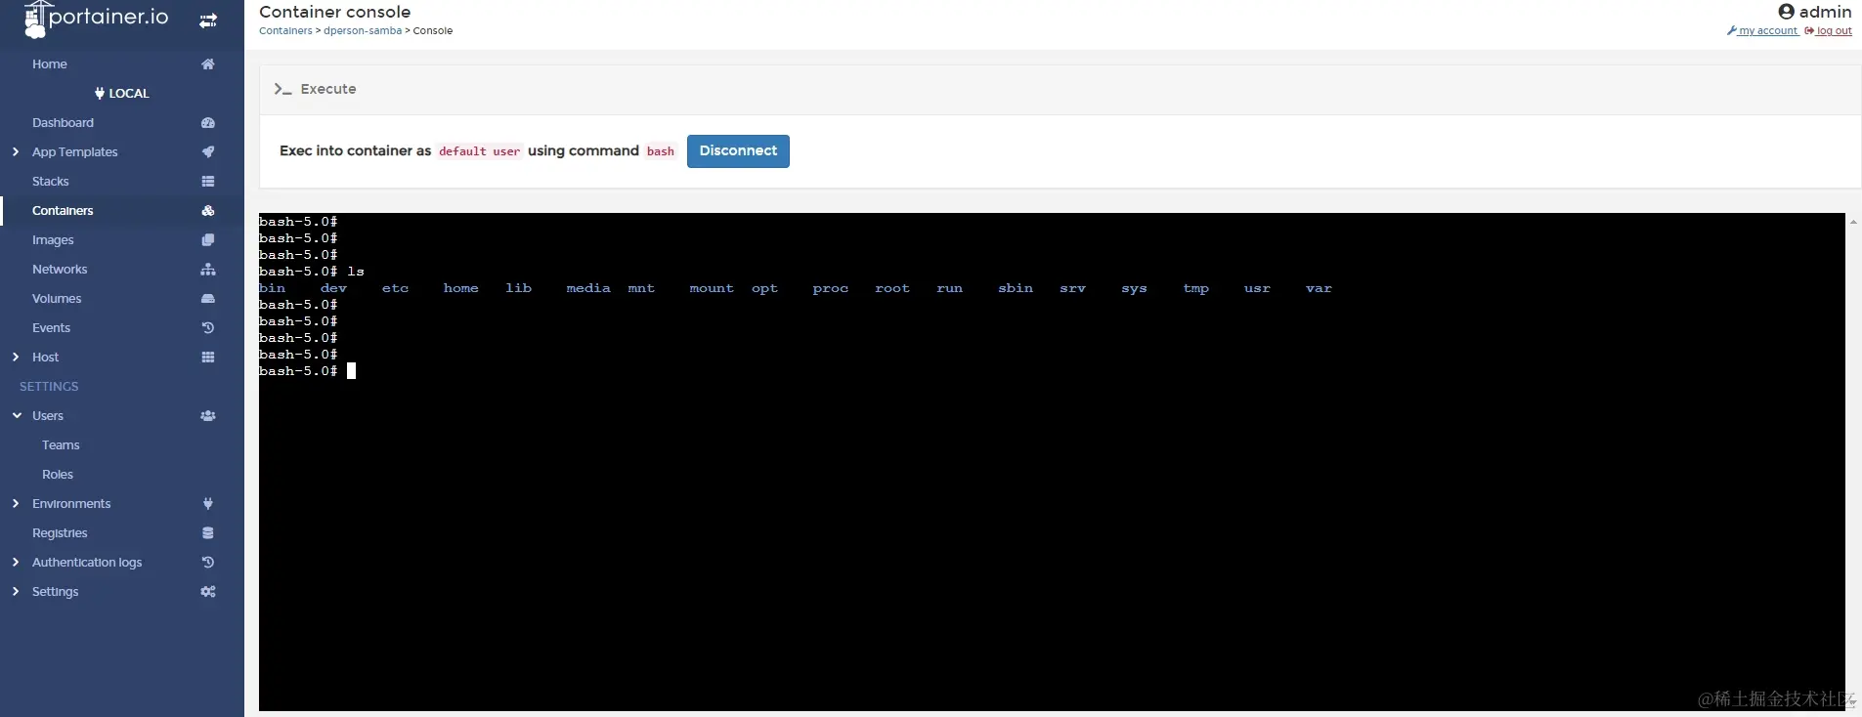Click the 'root' directory in terminal output
1862x717 pixels.
pos(892,288)
